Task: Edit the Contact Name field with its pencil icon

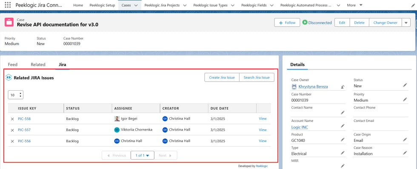Action: [343, 113]
